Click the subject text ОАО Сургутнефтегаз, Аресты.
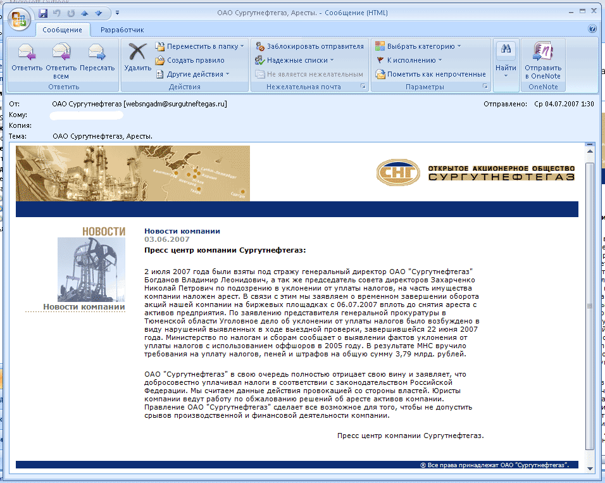The height and width of the screenshot is (483, 605). tap(103, 136)
